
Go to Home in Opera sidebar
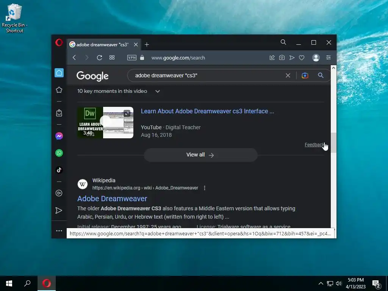[59, 73]
